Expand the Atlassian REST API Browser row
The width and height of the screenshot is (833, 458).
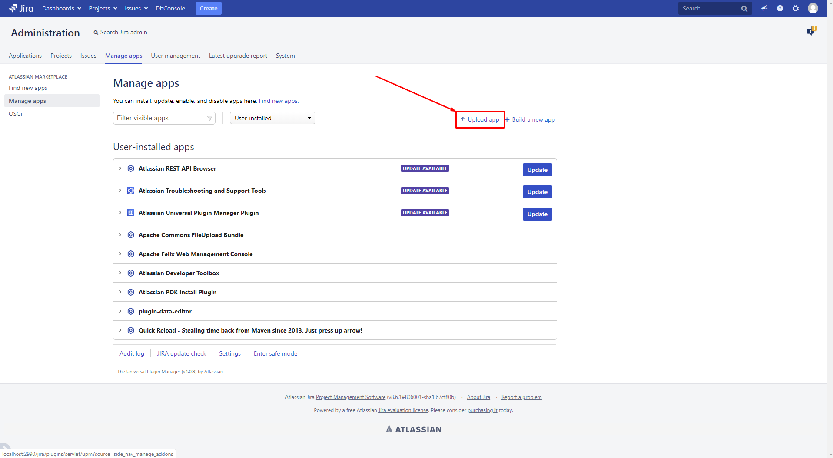pos(120,168)
